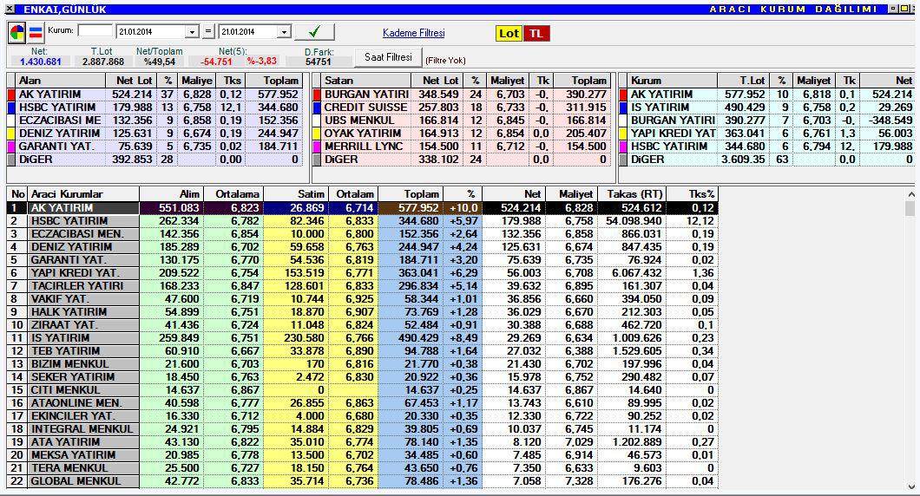
Task: Click the vertical scrollbar thumb of main table
Action: pos(910,209)
